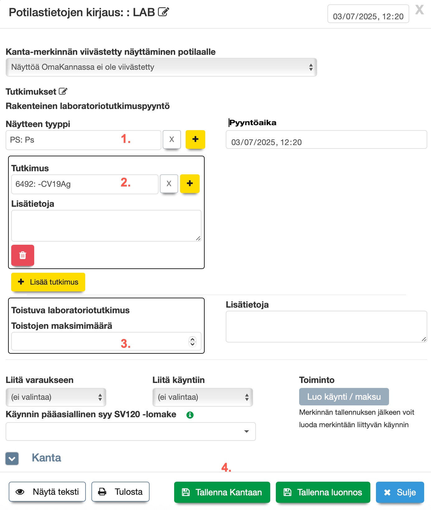
Task: Click the edit icon beside Tutkimukset
Action: pos(63,91)
